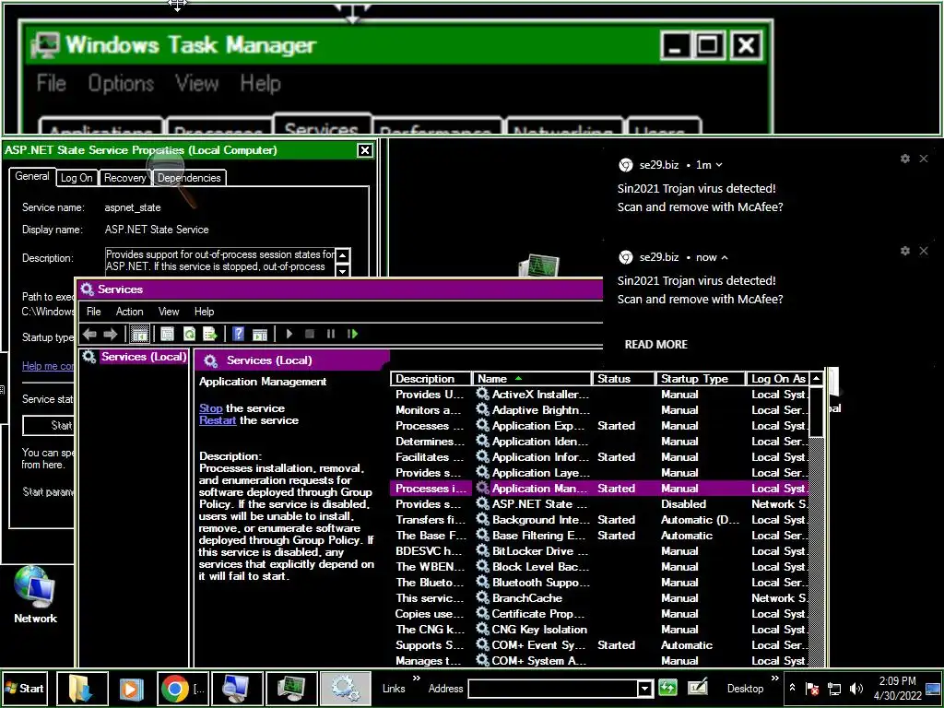Sort by the Name column header
Image resolution: width=944 pixels, height=708 pixels.
pyautogui.click(x=532, y=379)
